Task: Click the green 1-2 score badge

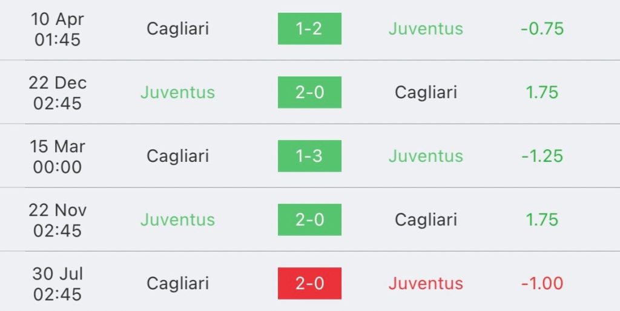Action: (x=309, y=28)
